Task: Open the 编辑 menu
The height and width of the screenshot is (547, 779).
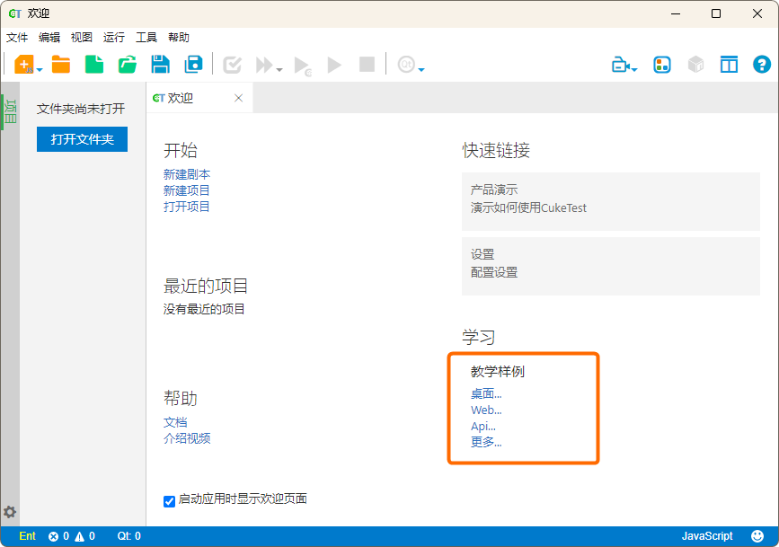Action: 49,37
